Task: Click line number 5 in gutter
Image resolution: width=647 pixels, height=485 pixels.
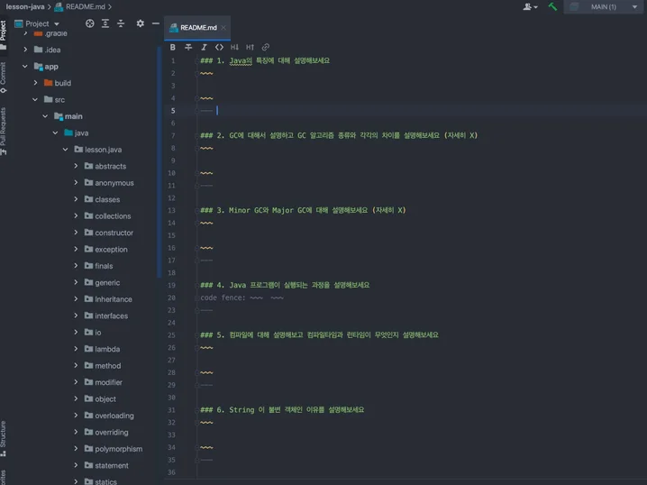Action: tap(173, 111)
